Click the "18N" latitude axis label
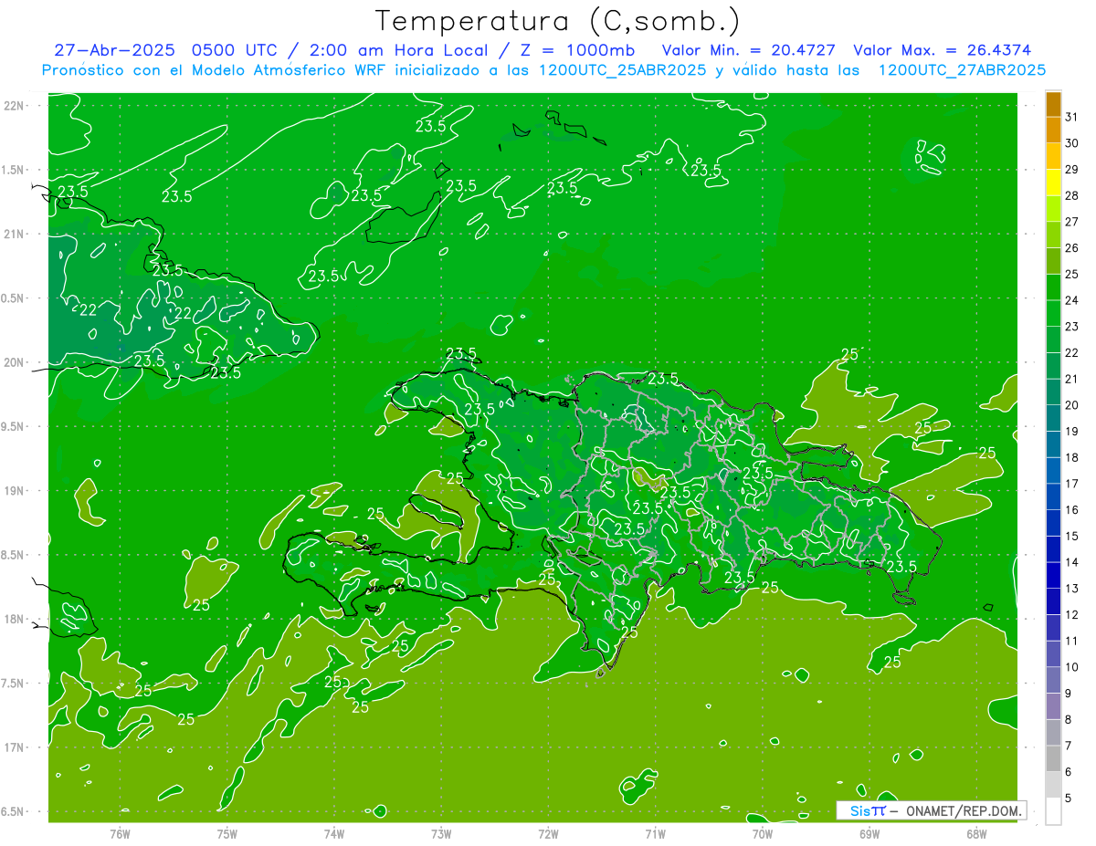The image size is (1096, 846). click(15, 619)
